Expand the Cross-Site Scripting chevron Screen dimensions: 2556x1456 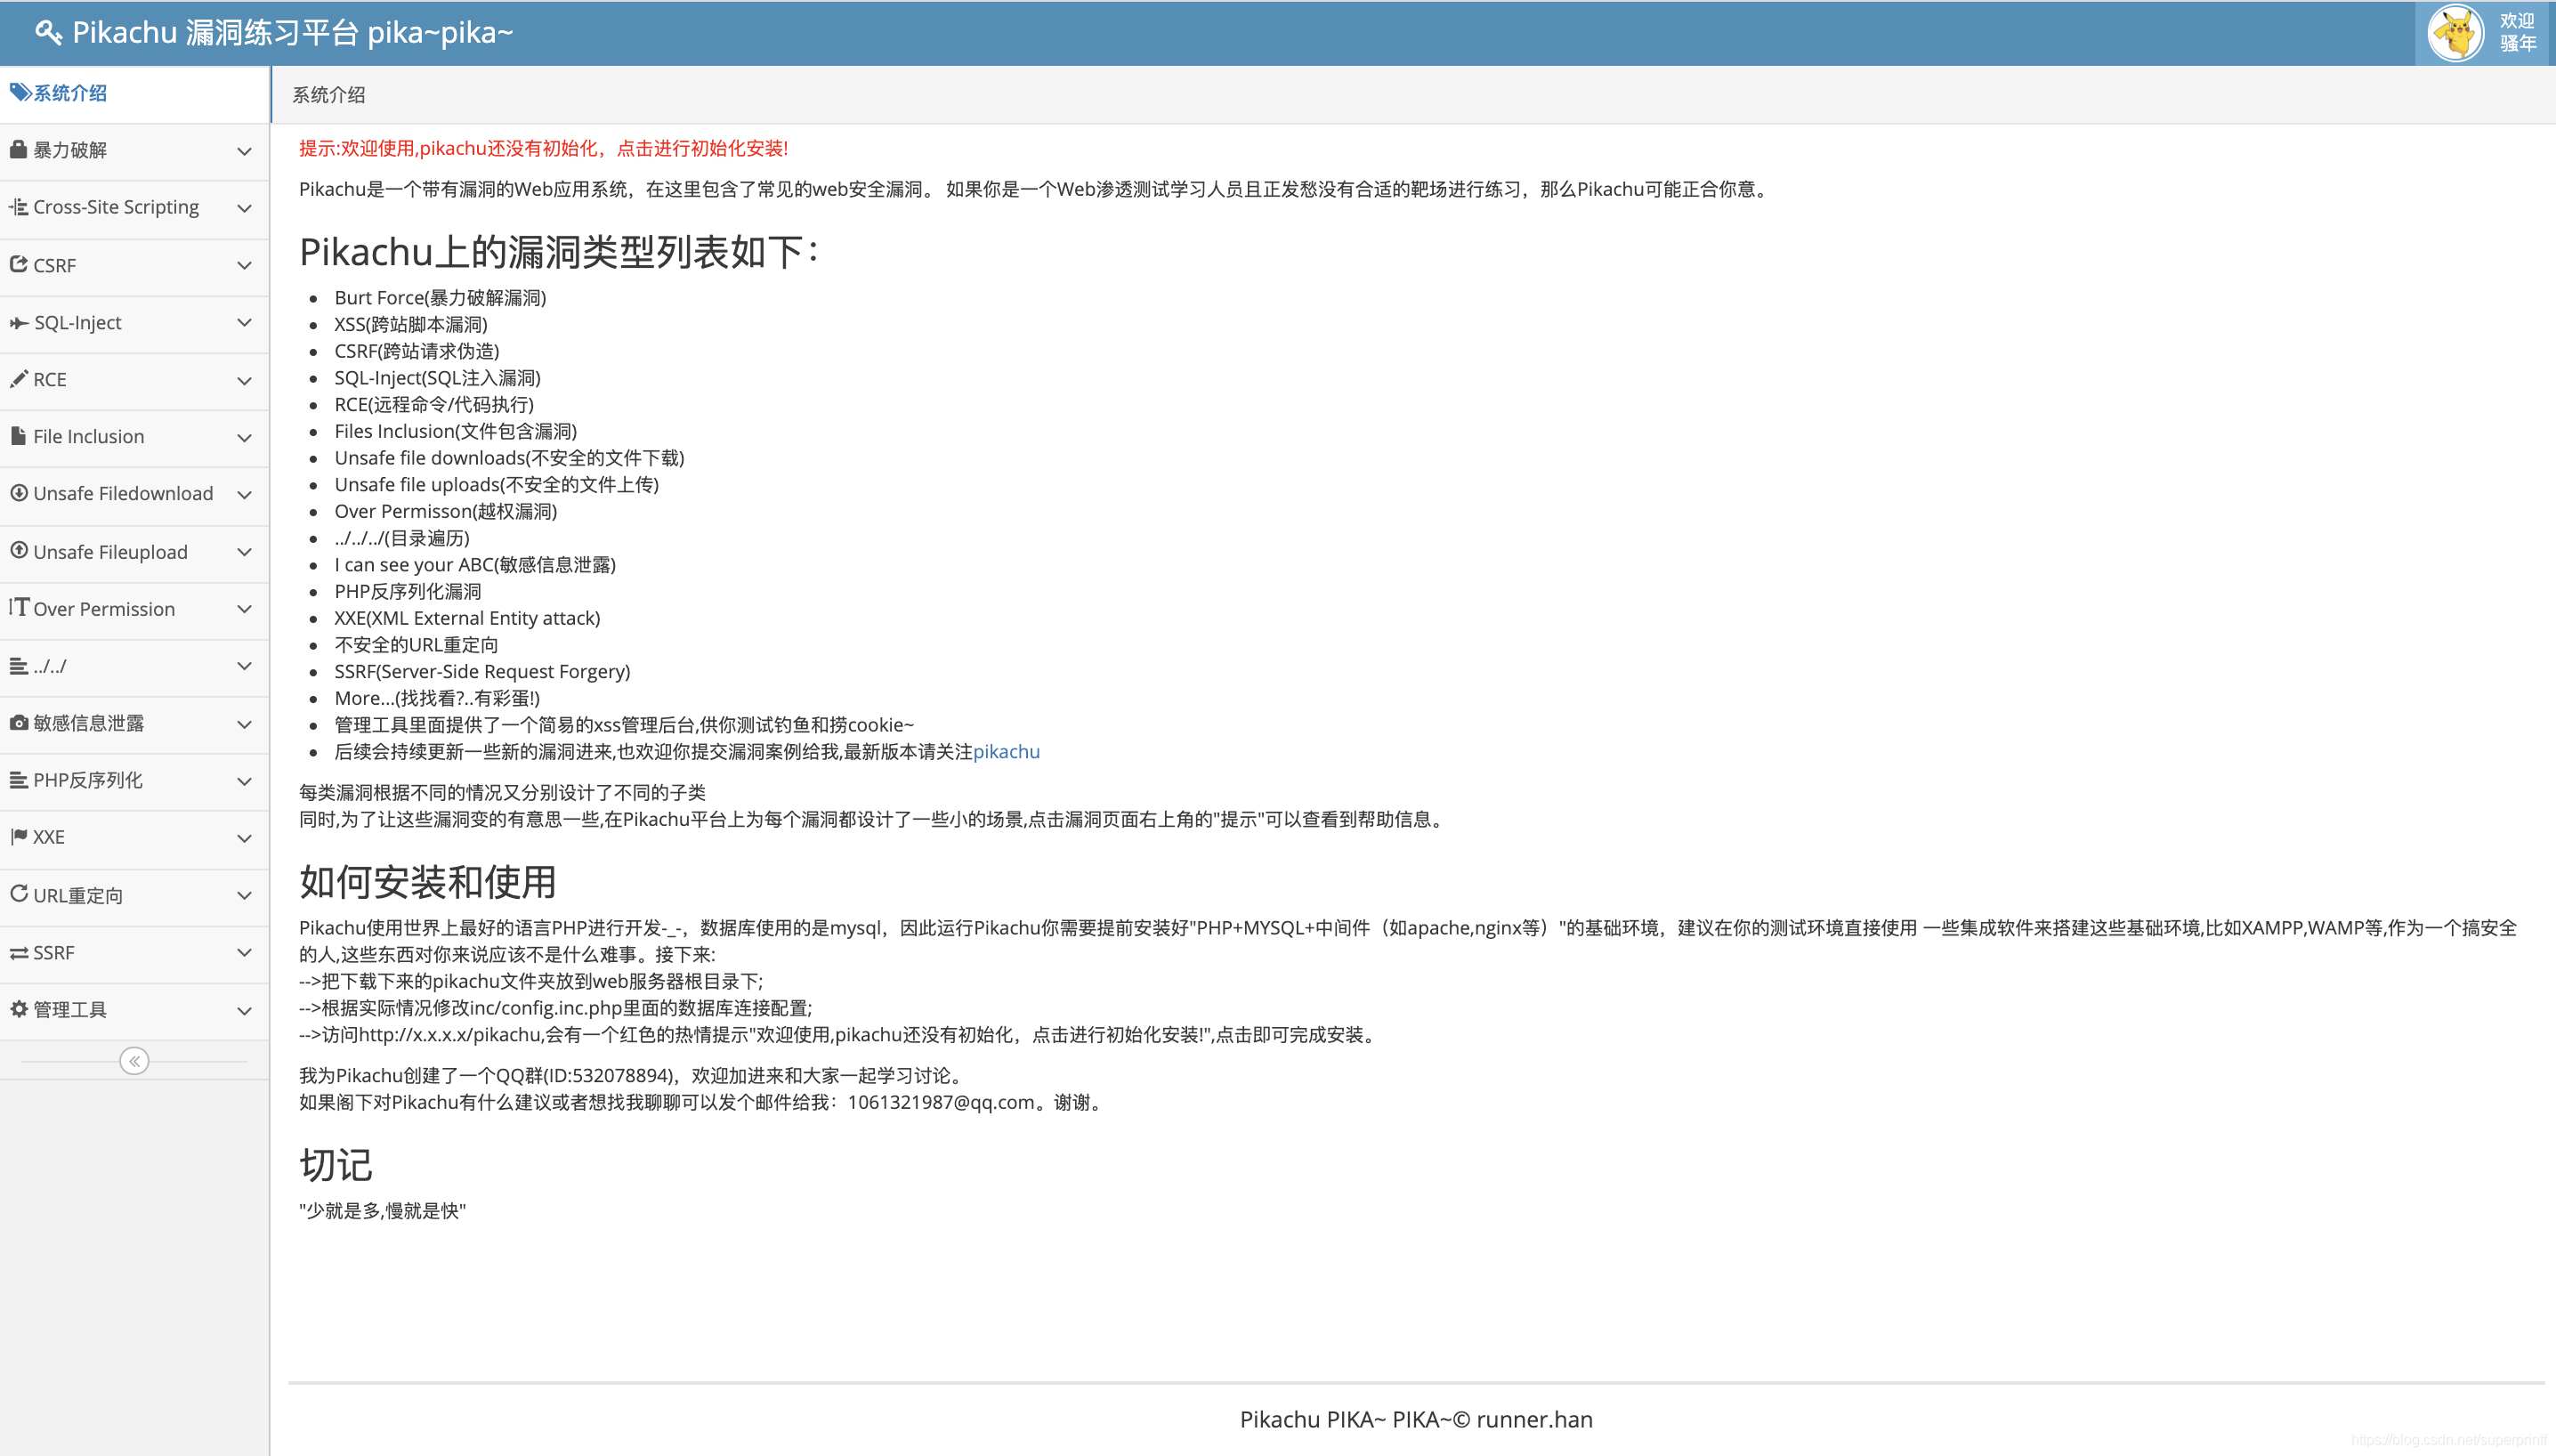click(244, 208)
